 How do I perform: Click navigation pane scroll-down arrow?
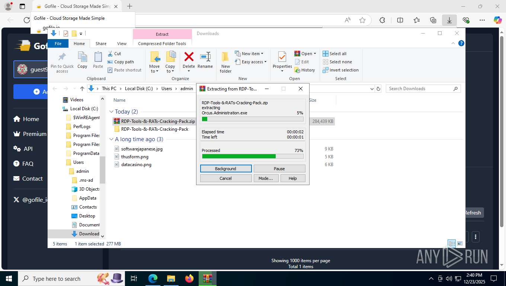(103, 236)
